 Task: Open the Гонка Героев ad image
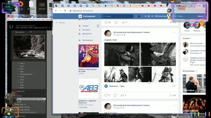pos(89,56)
